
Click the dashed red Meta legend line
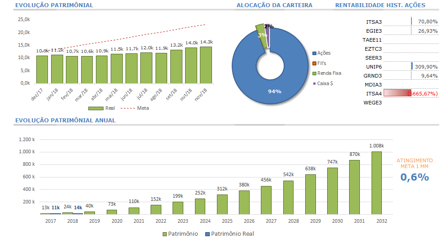click(128, 108)
